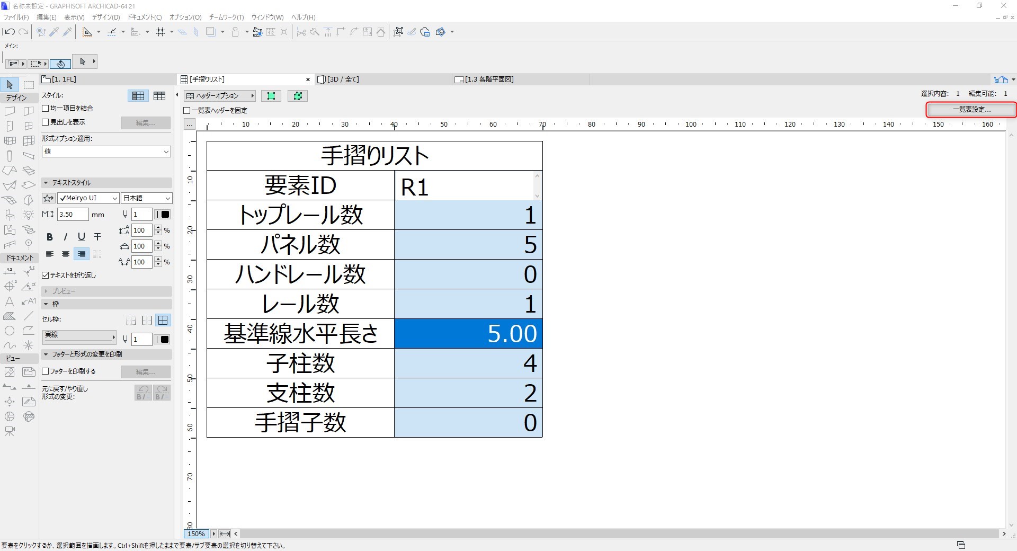Open the ヘルプ(H) menu
The width and height of the screenshot is (1017, 551).
(x=304, y=17)
